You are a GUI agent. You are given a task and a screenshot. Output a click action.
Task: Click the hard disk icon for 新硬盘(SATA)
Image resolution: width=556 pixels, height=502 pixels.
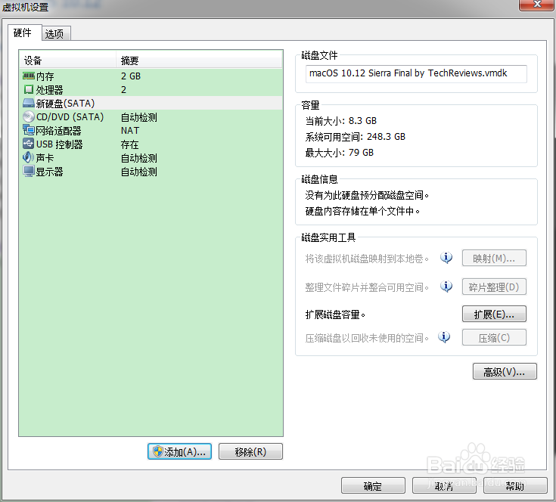click(x=29, y=103)
